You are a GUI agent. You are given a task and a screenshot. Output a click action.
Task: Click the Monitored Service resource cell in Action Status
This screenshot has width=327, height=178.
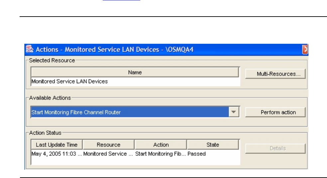point(108,154)
